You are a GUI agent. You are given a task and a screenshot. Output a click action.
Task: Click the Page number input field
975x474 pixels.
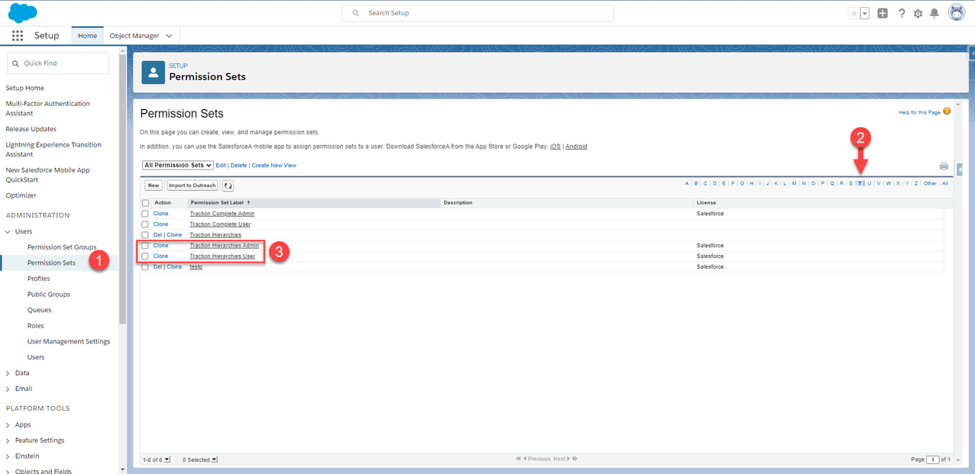pos(933,459)
